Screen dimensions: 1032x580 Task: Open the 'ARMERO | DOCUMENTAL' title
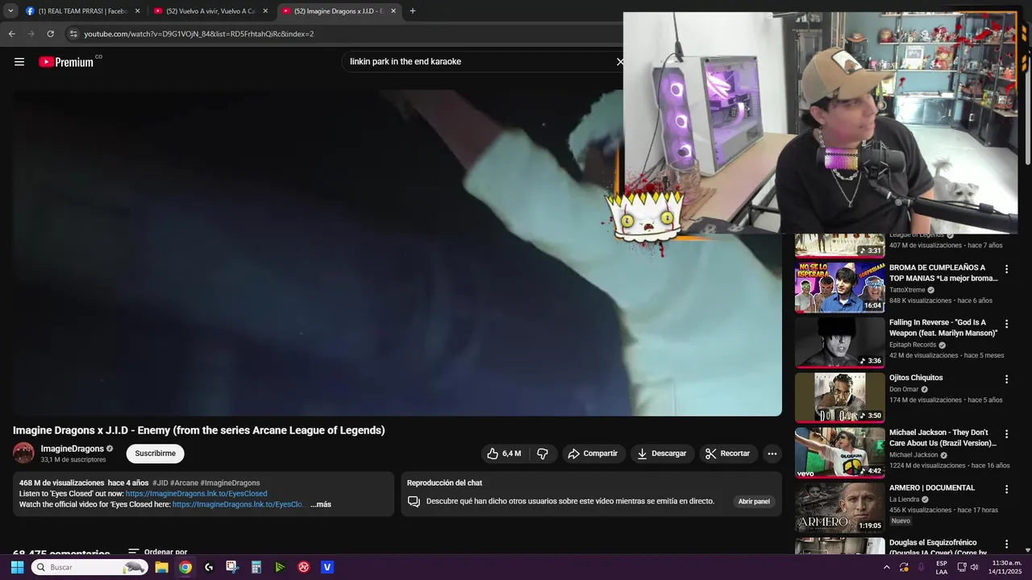pyautogui.click(x=932, y=487)
